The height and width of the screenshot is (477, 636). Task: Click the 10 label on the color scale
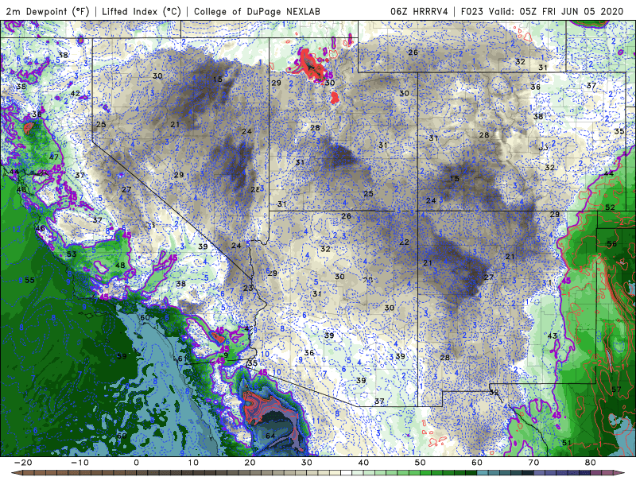coord(193,463)
